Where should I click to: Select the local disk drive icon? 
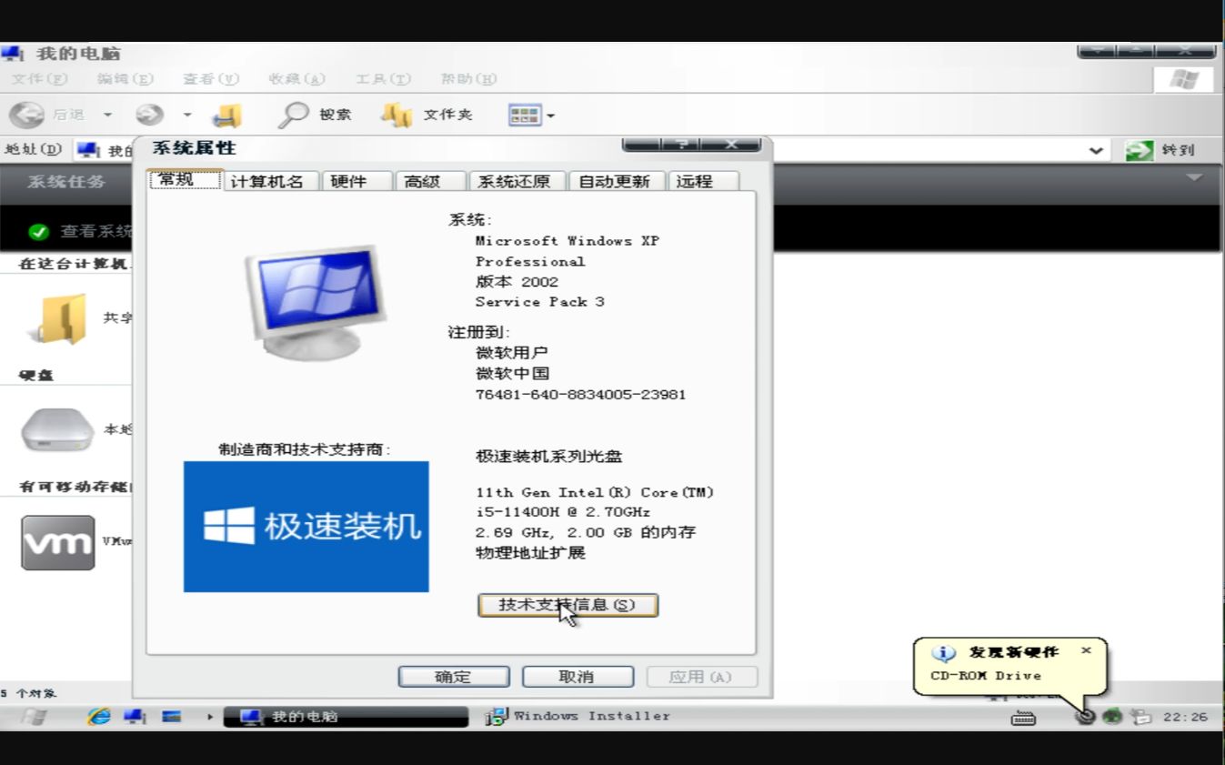pos(56,429)
